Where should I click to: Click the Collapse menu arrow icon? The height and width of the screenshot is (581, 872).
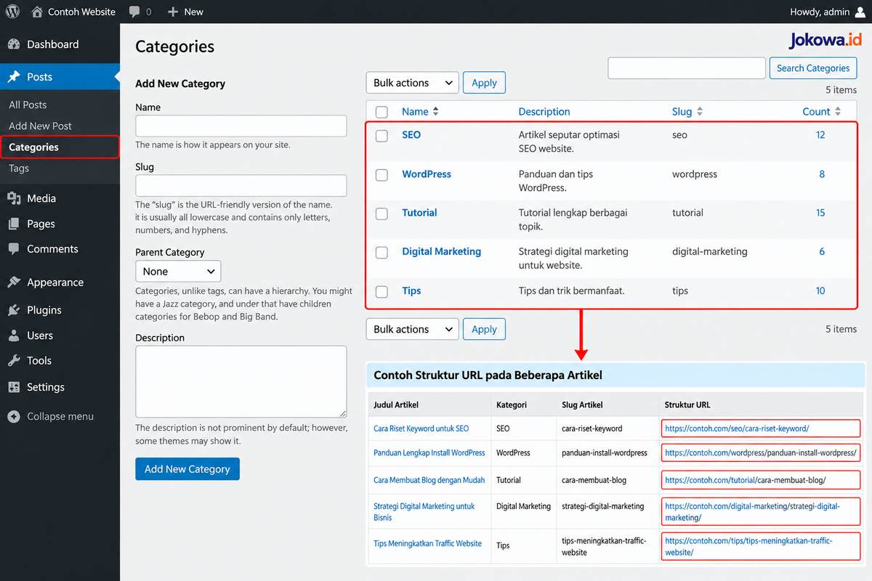[x=14, y=417]
